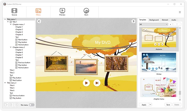Click the Apply button
Viewport: 187px width, 111px height.
click(144, 105)
